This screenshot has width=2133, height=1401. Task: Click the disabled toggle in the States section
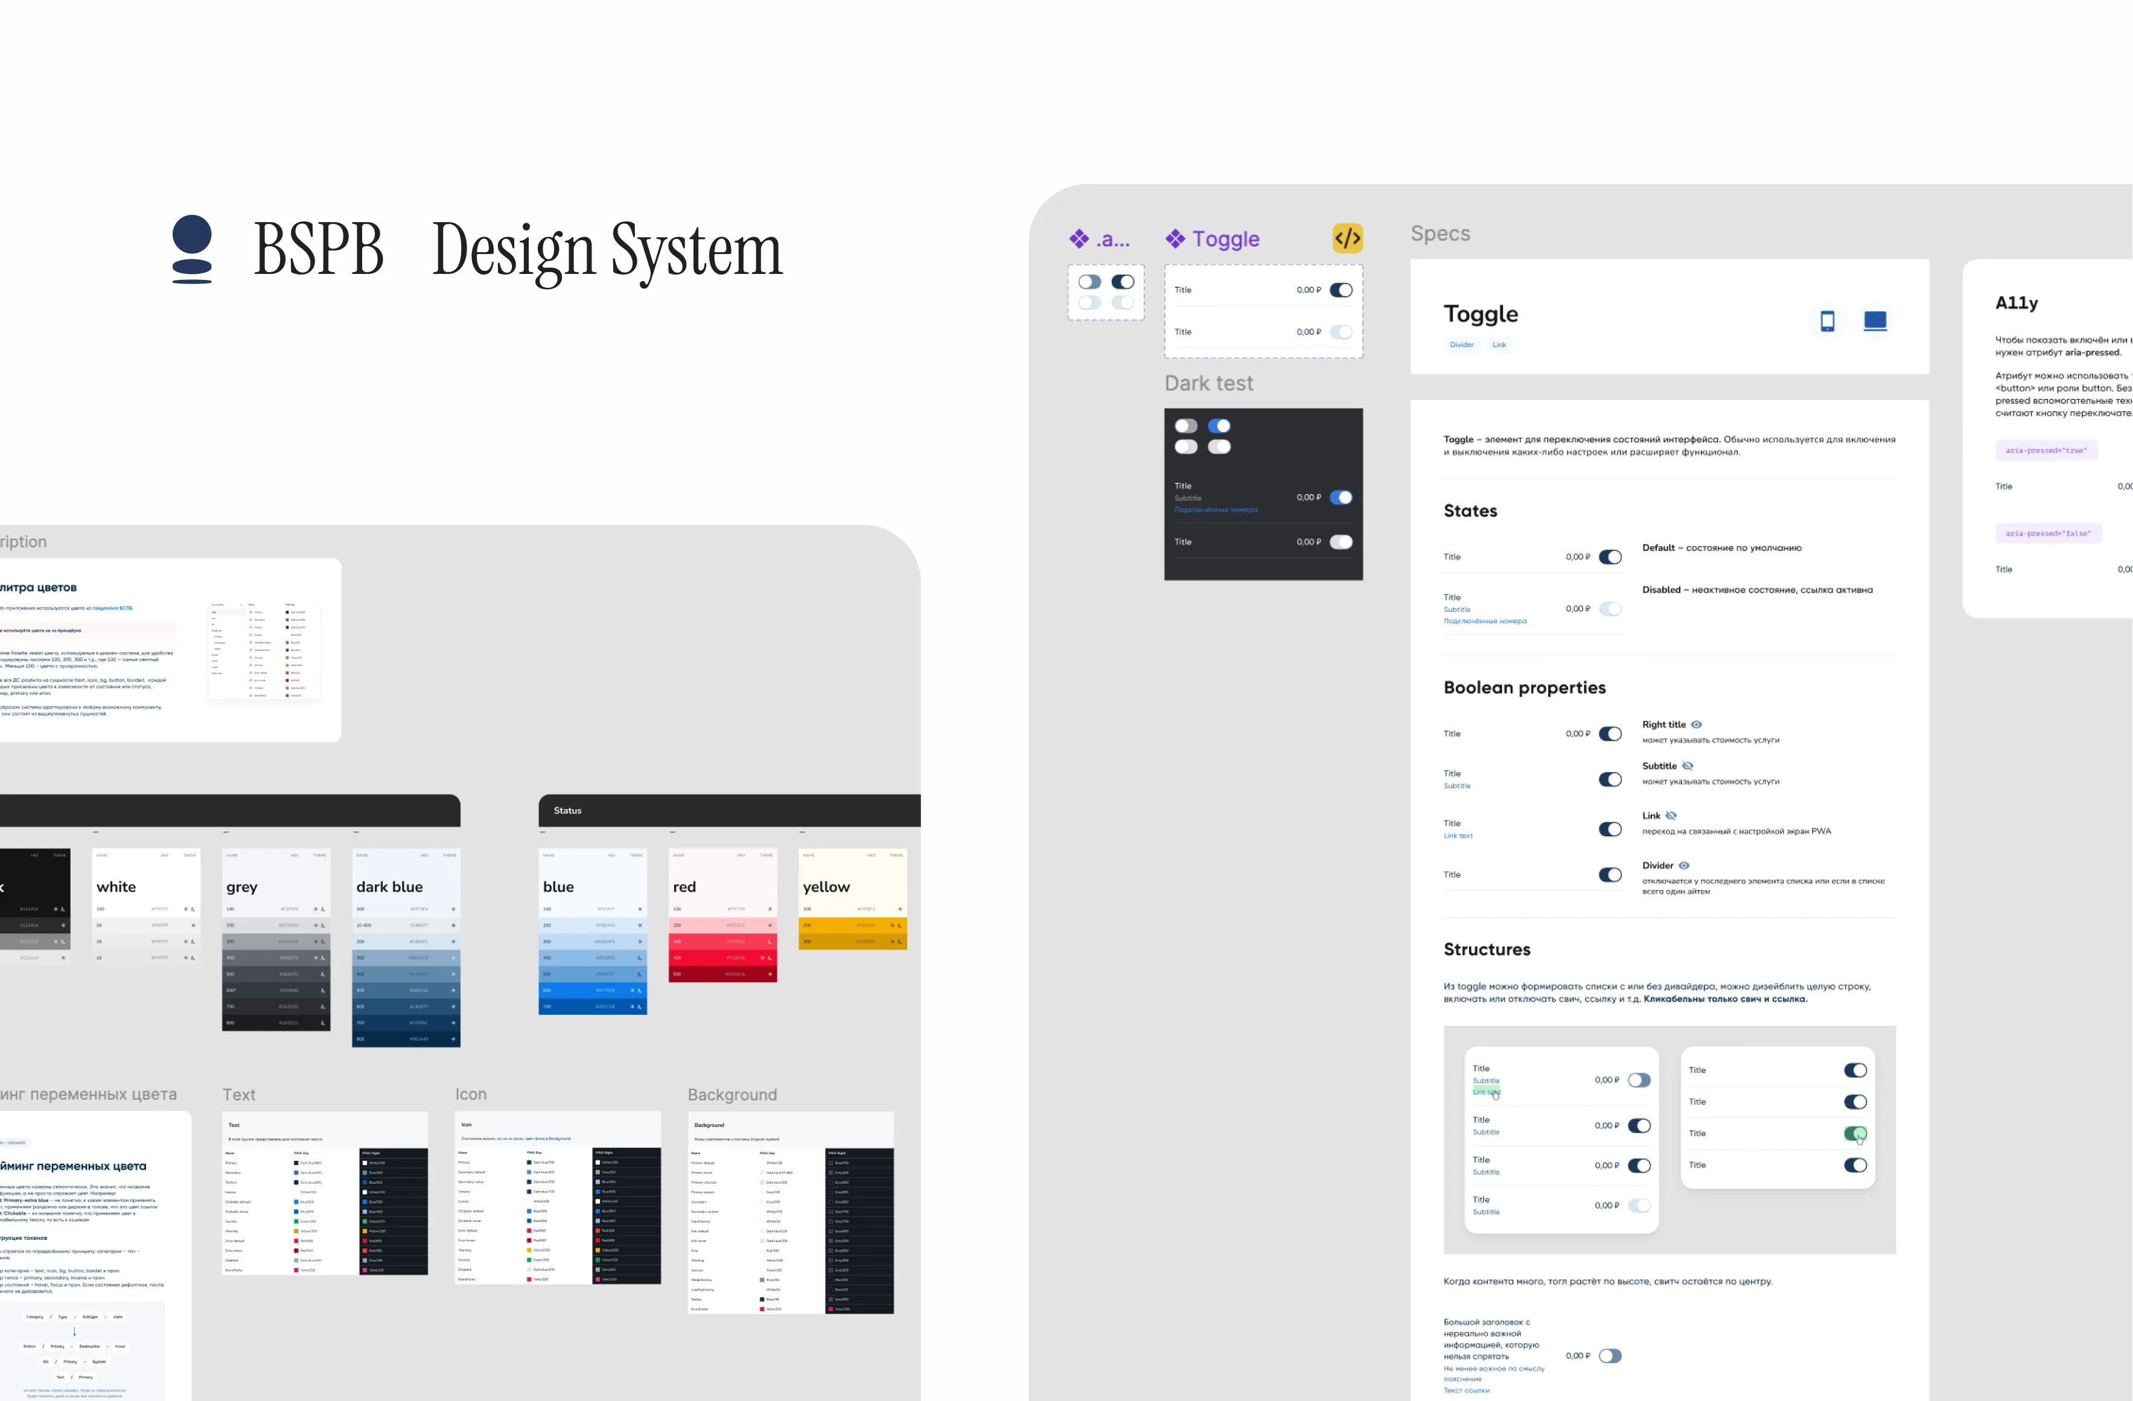point(1610,609)
